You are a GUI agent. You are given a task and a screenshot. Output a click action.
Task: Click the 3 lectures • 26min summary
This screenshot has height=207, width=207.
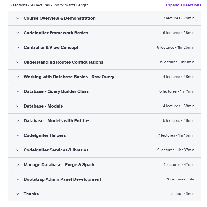179,18
